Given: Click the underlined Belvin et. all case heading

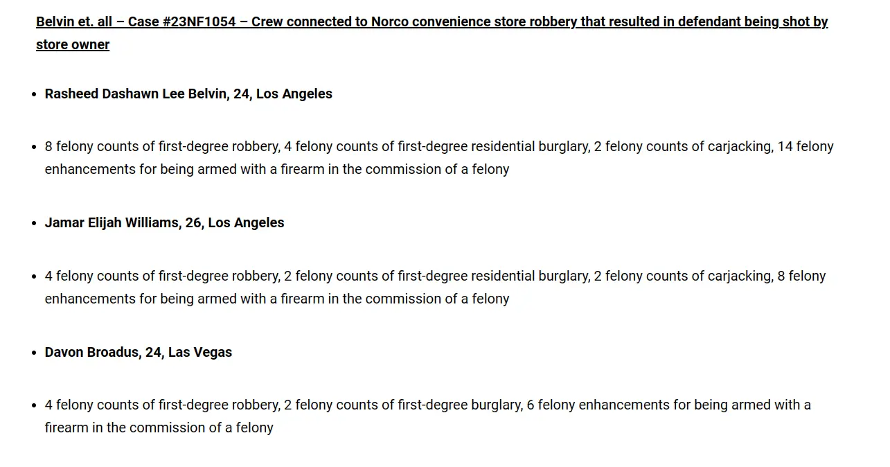Looking at the screenshot, I should pos(432,33).
